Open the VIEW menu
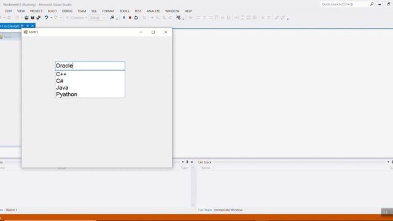Viewport: 393px width, 221px height. coord(21,11)
